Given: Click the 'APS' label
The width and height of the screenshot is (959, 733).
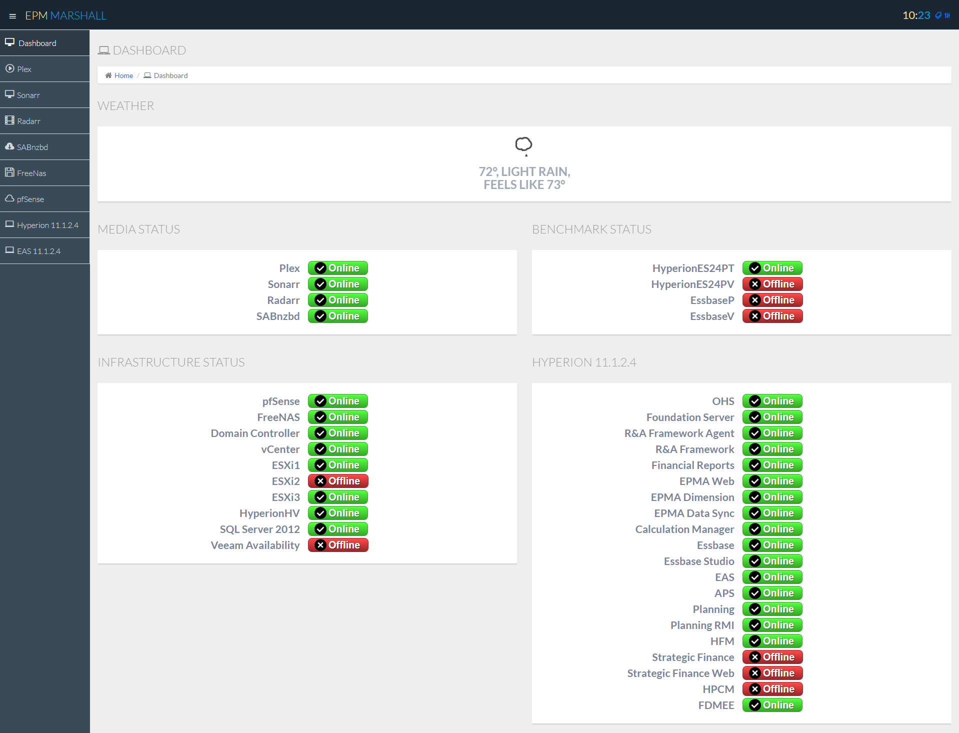Looking at the screenshot, I should point(724,593).
